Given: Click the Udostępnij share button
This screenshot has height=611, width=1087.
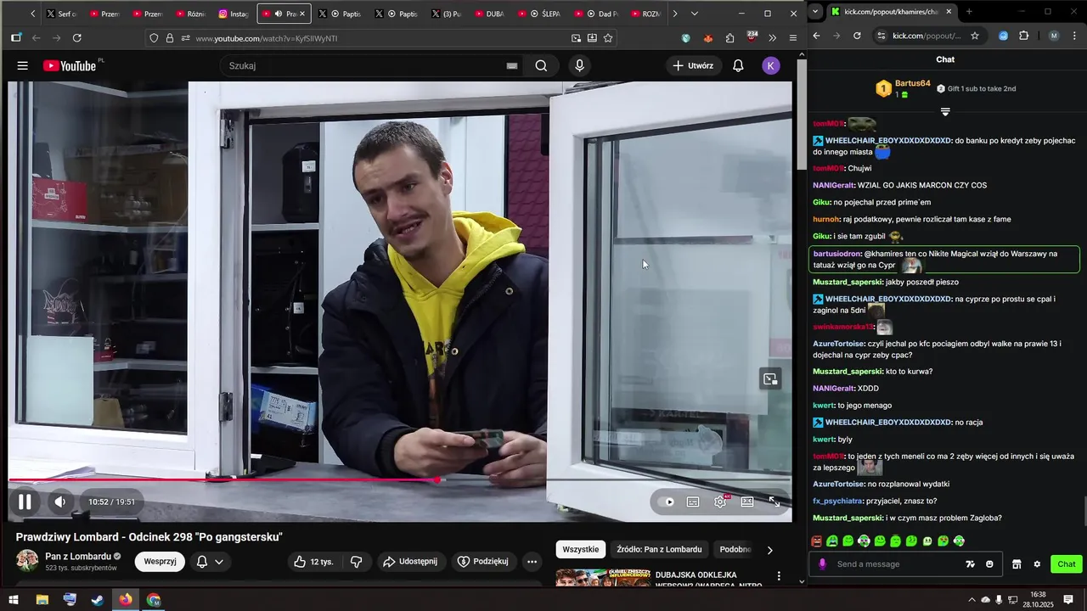Looking at the screenshot, I should coord(410,562).
